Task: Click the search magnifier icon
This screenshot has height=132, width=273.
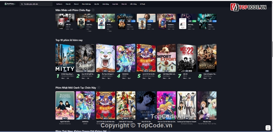Action: tap(22, 4)
